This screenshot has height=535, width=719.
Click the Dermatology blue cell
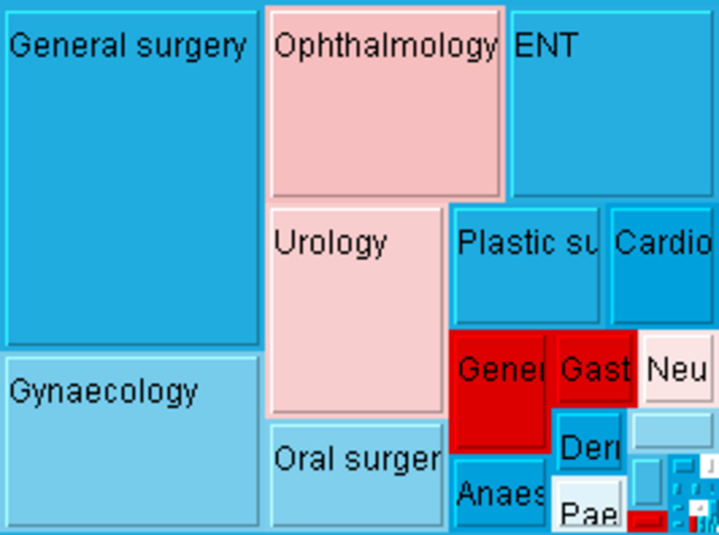(590, 441)
